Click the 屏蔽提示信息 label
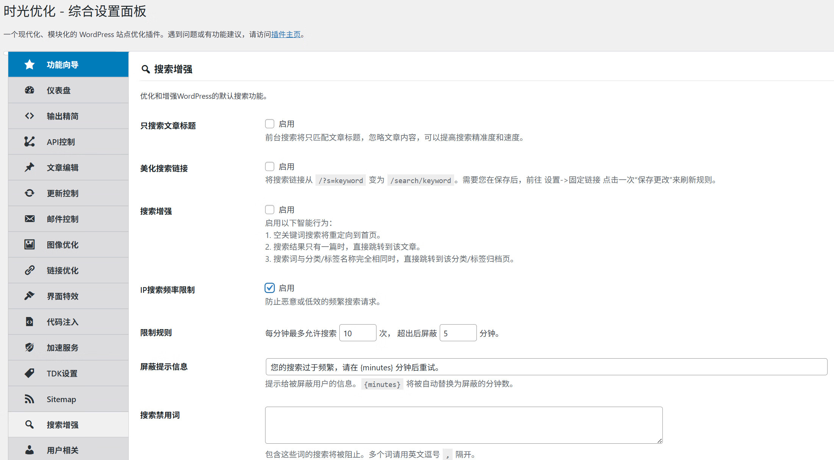Image resolution: width=834 pixels, height=460 pixels. tap(164, 367)
